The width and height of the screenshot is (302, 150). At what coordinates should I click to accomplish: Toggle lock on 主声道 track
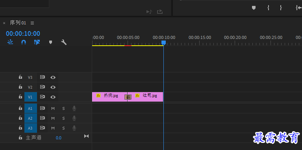20,137
